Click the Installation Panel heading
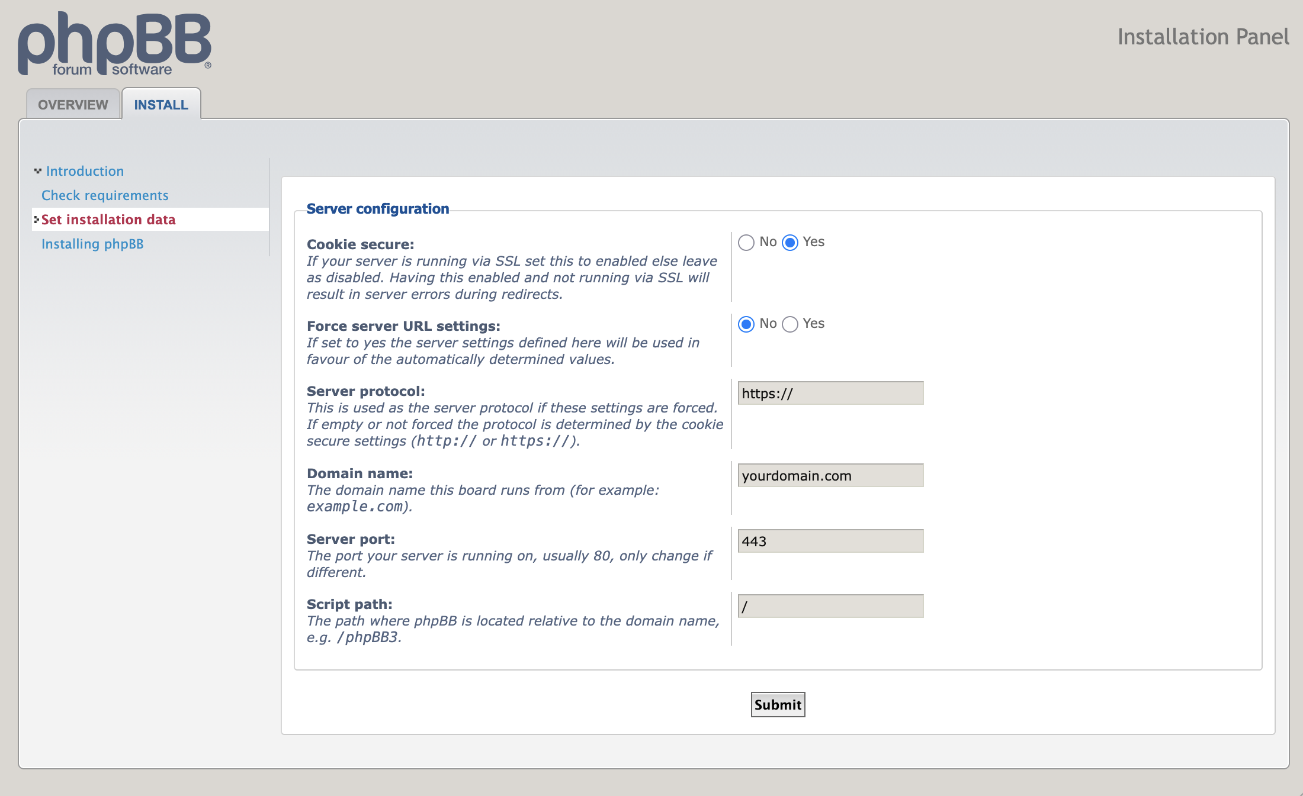Screen dimensions: 1303x796 (1203, 37)
